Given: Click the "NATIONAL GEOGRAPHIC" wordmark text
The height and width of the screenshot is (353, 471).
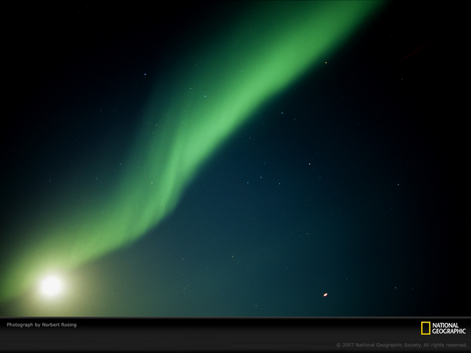Looking at the screenshot, I should (x=449, y=328).
